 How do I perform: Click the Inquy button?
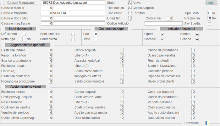tap(211, 3)
